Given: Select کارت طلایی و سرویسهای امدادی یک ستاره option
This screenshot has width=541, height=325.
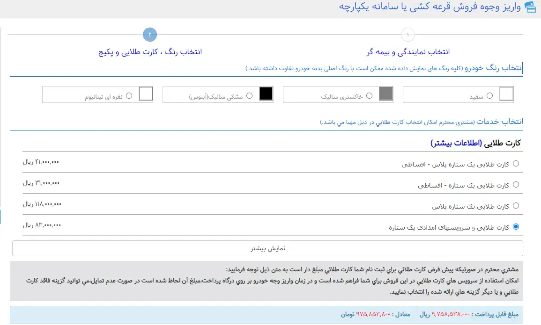Looking at the screenshot, I should point(516,226).
